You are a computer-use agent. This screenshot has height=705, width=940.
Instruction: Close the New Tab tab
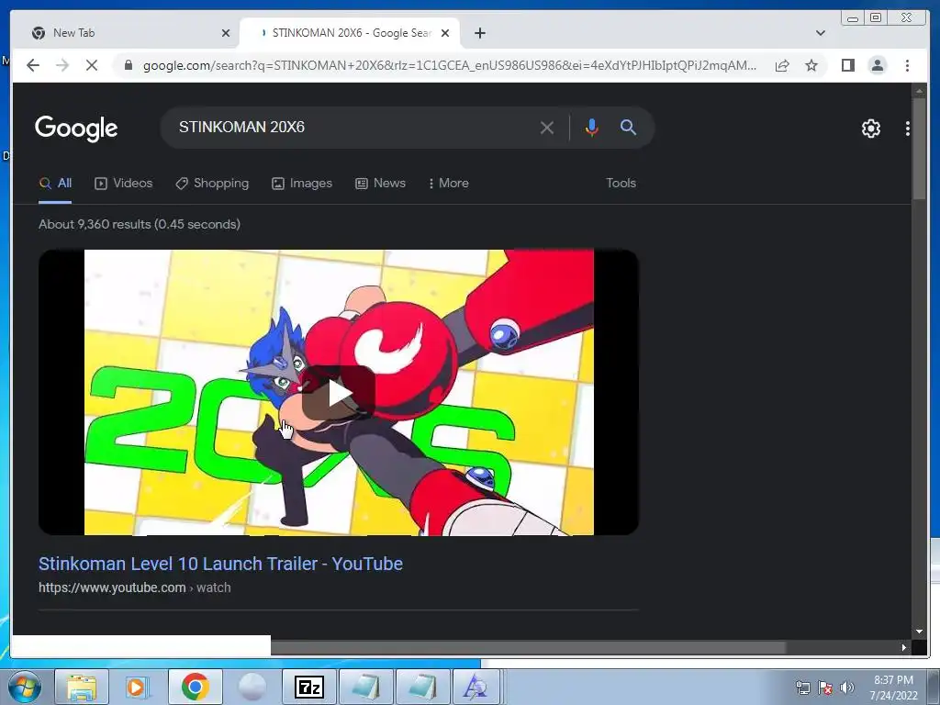226,33
